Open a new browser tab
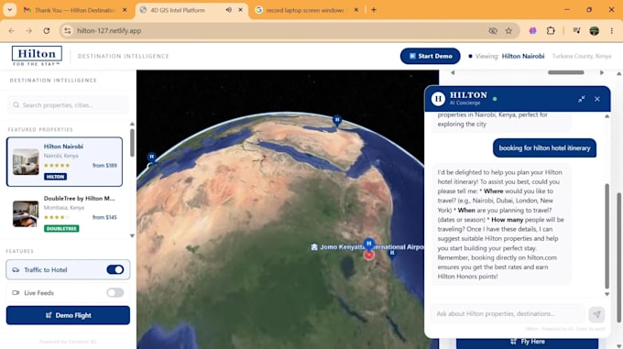Image resolution: width=623 pixels, height=349 pixels. click(x=374, y=10)
